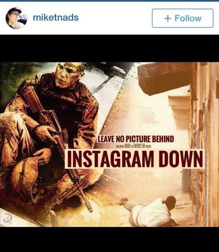Click the soldier's face in the poster

pos(68,74)
